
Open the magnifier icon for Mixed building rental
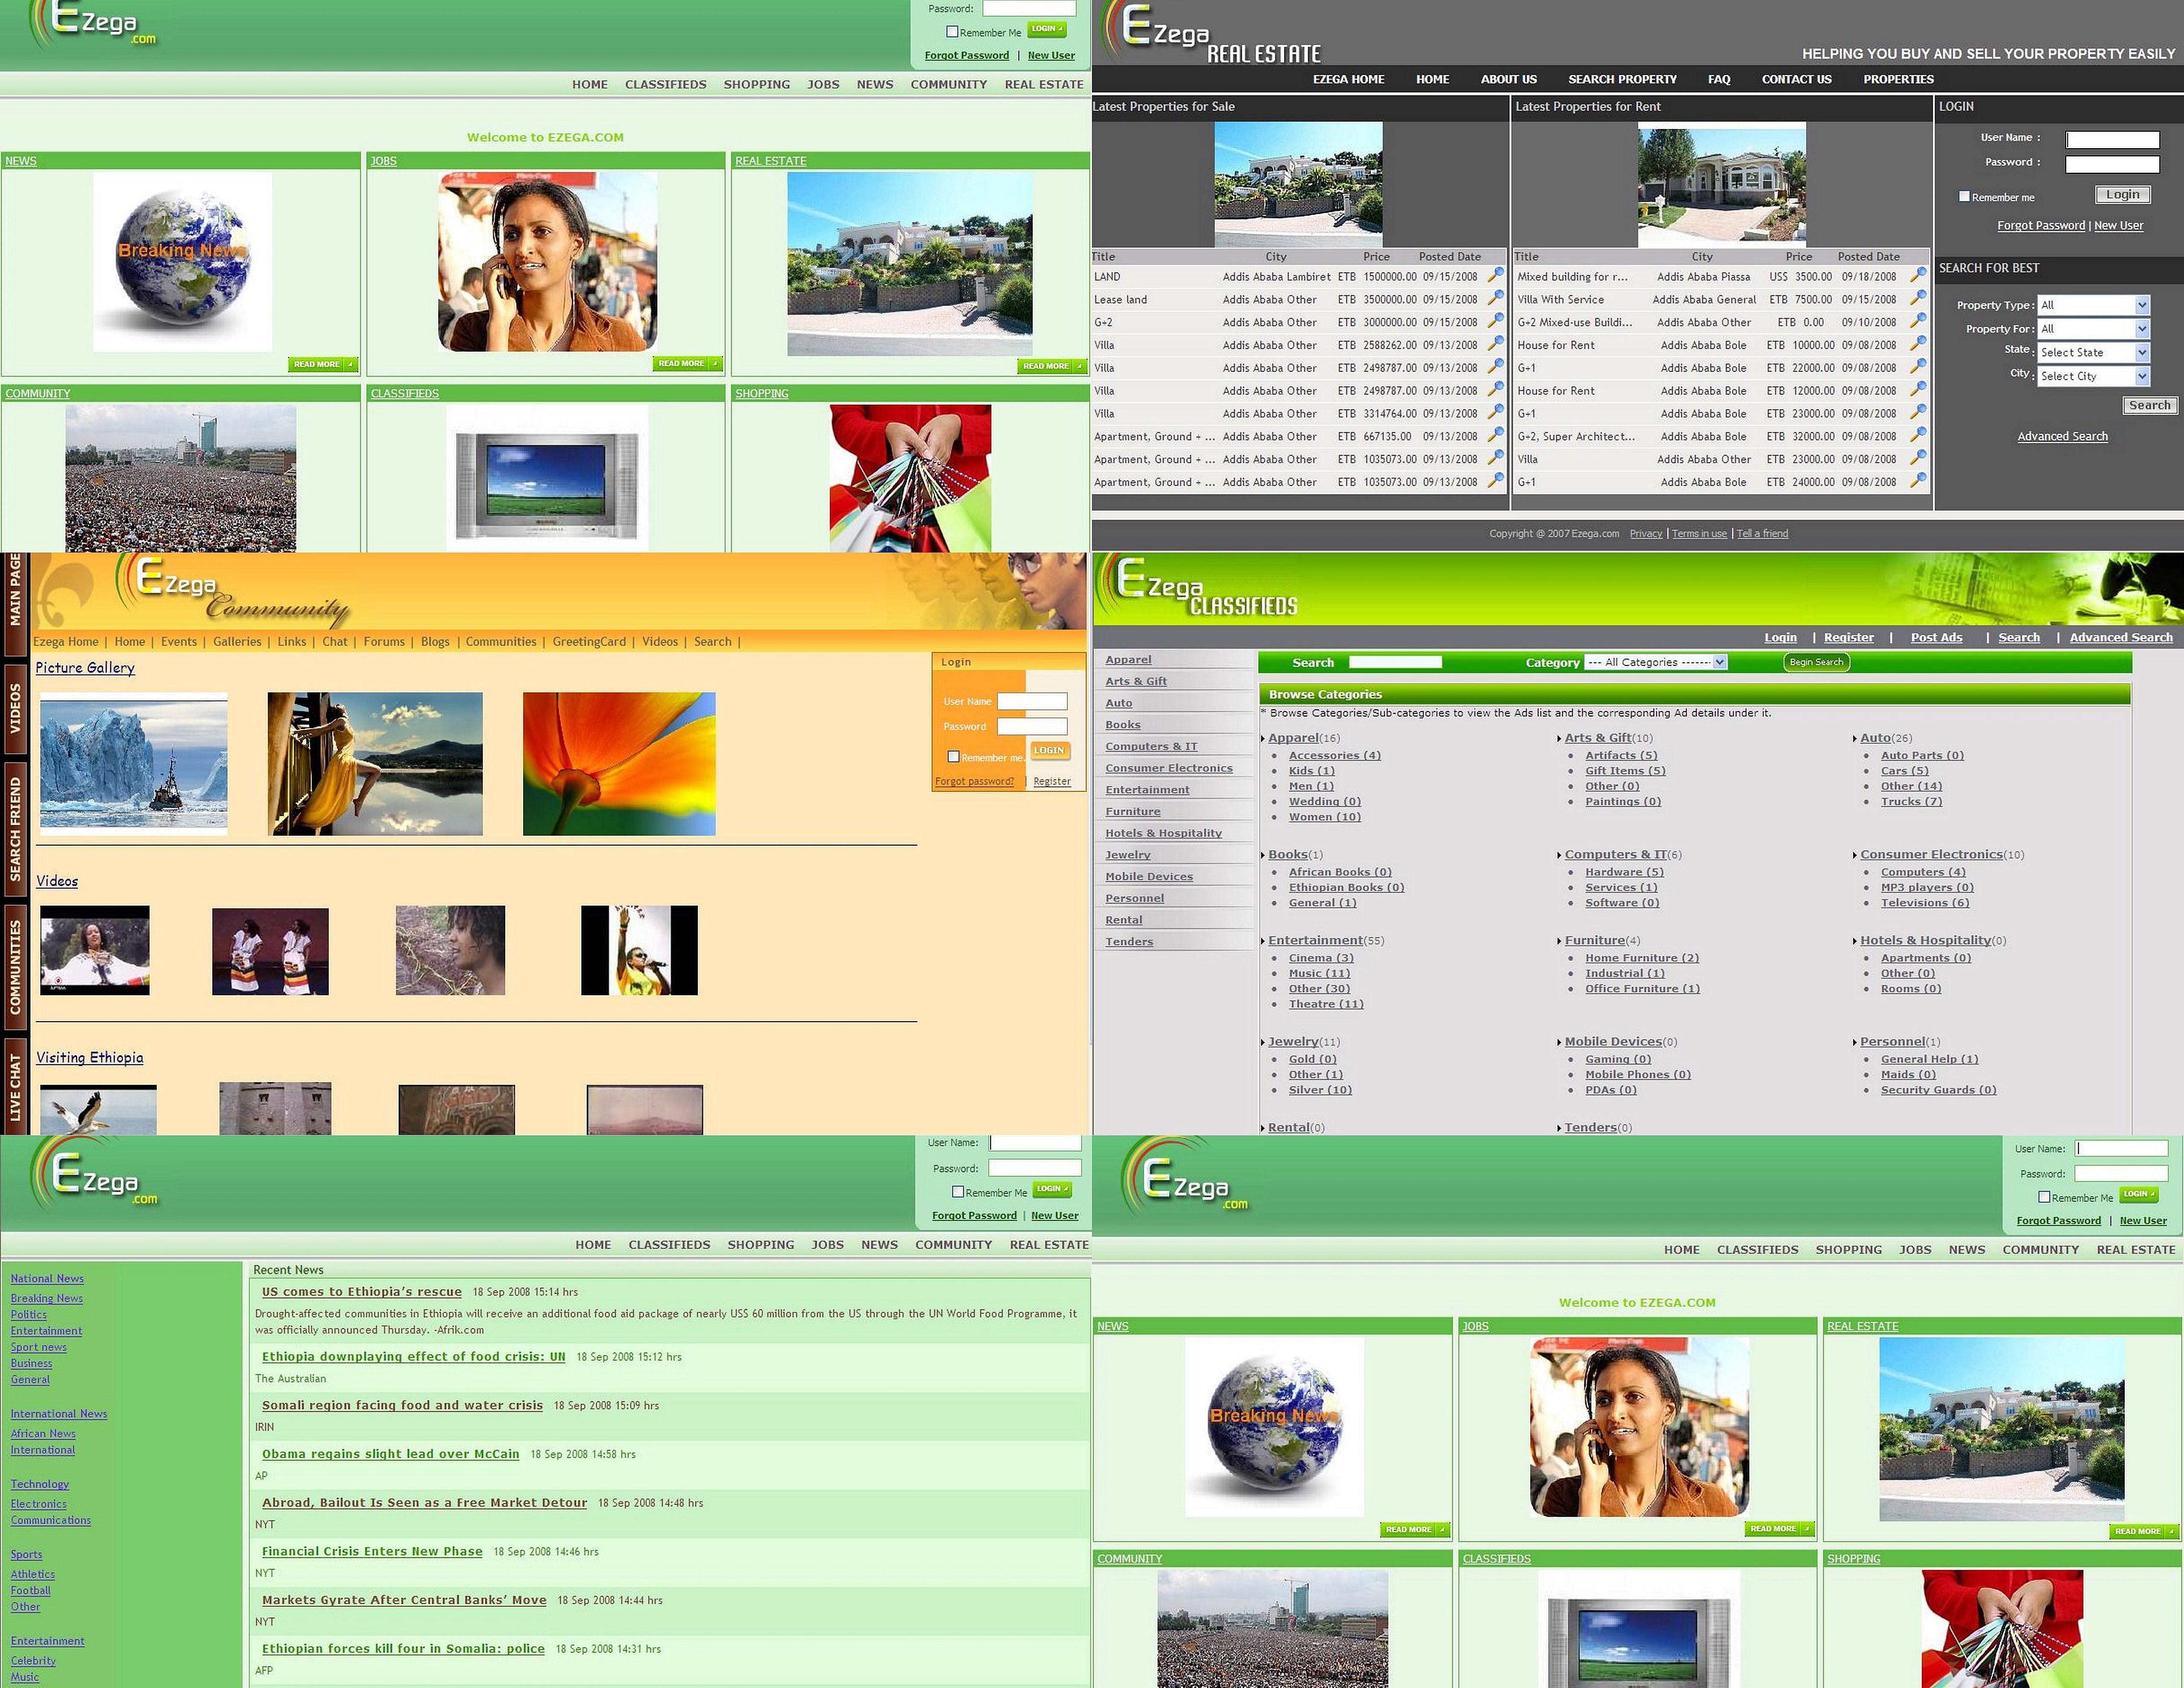tap(1918, 275)
